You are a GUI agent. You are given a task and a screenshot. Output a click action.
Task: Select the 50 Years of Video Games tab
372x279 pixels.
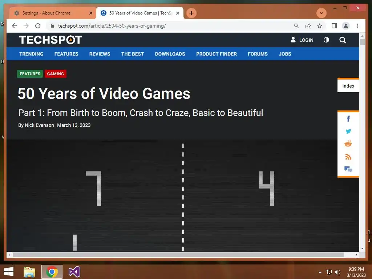[140, 13]
